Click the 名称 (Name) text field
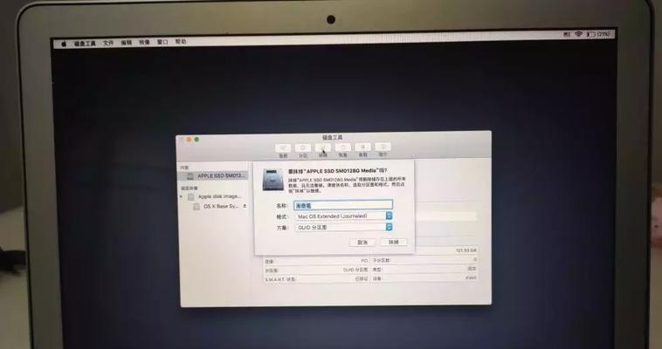 click(x=343, y=205)
